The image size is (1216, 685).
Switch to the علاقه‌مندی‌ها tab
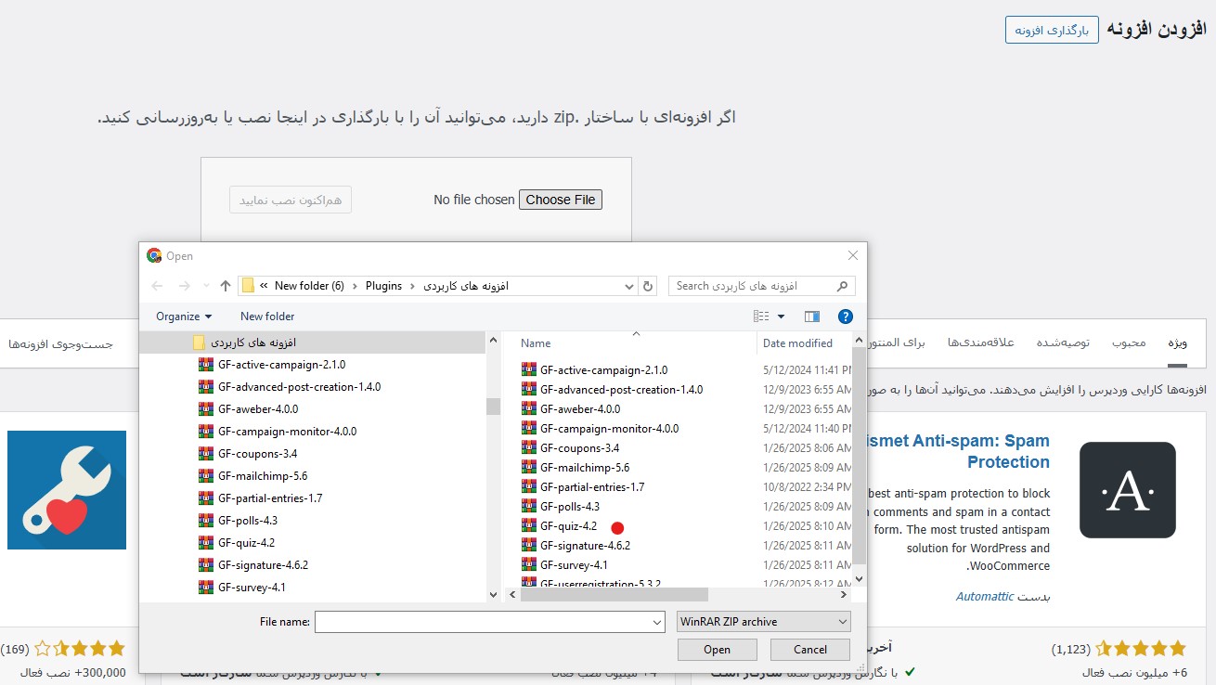[980, 342]
